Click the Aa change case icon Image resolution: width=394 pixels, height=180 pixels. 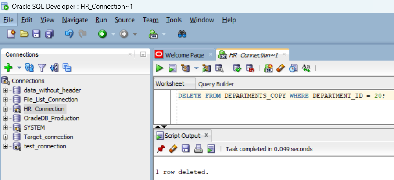306,68
